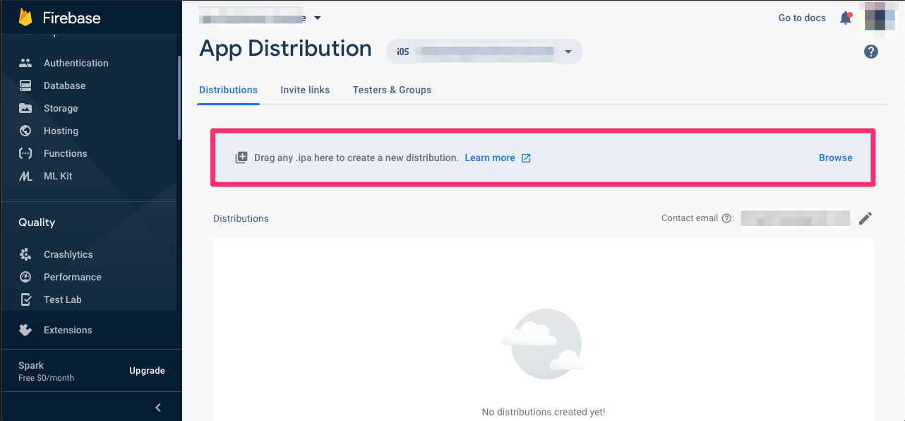Click 'No distributions created yet!' text

[544, 412]
